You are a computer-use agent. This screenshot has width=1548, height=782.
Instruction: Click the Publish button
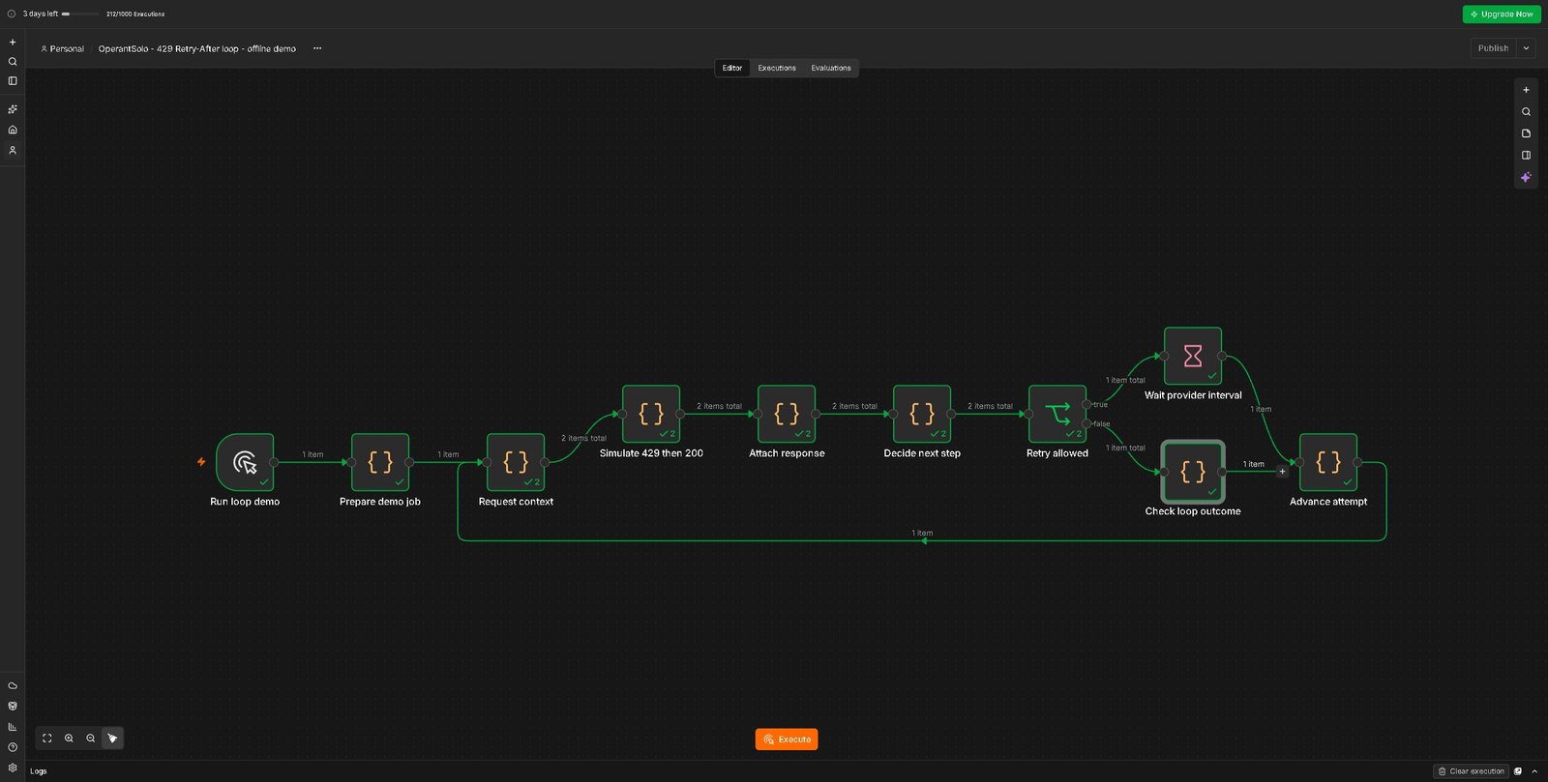pos(1493,48)
